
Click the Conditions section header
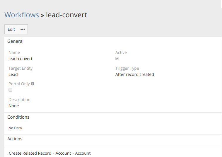tap(18, 117)
